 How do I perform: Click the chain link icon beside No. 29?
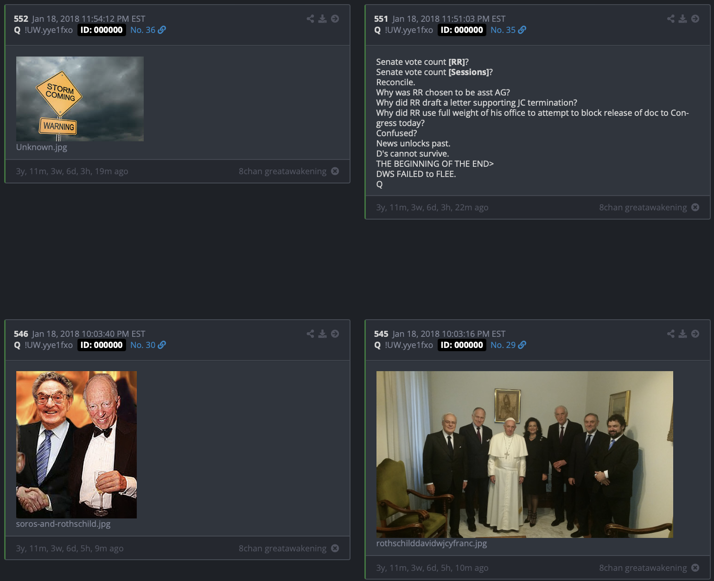(x=522, y=345)
